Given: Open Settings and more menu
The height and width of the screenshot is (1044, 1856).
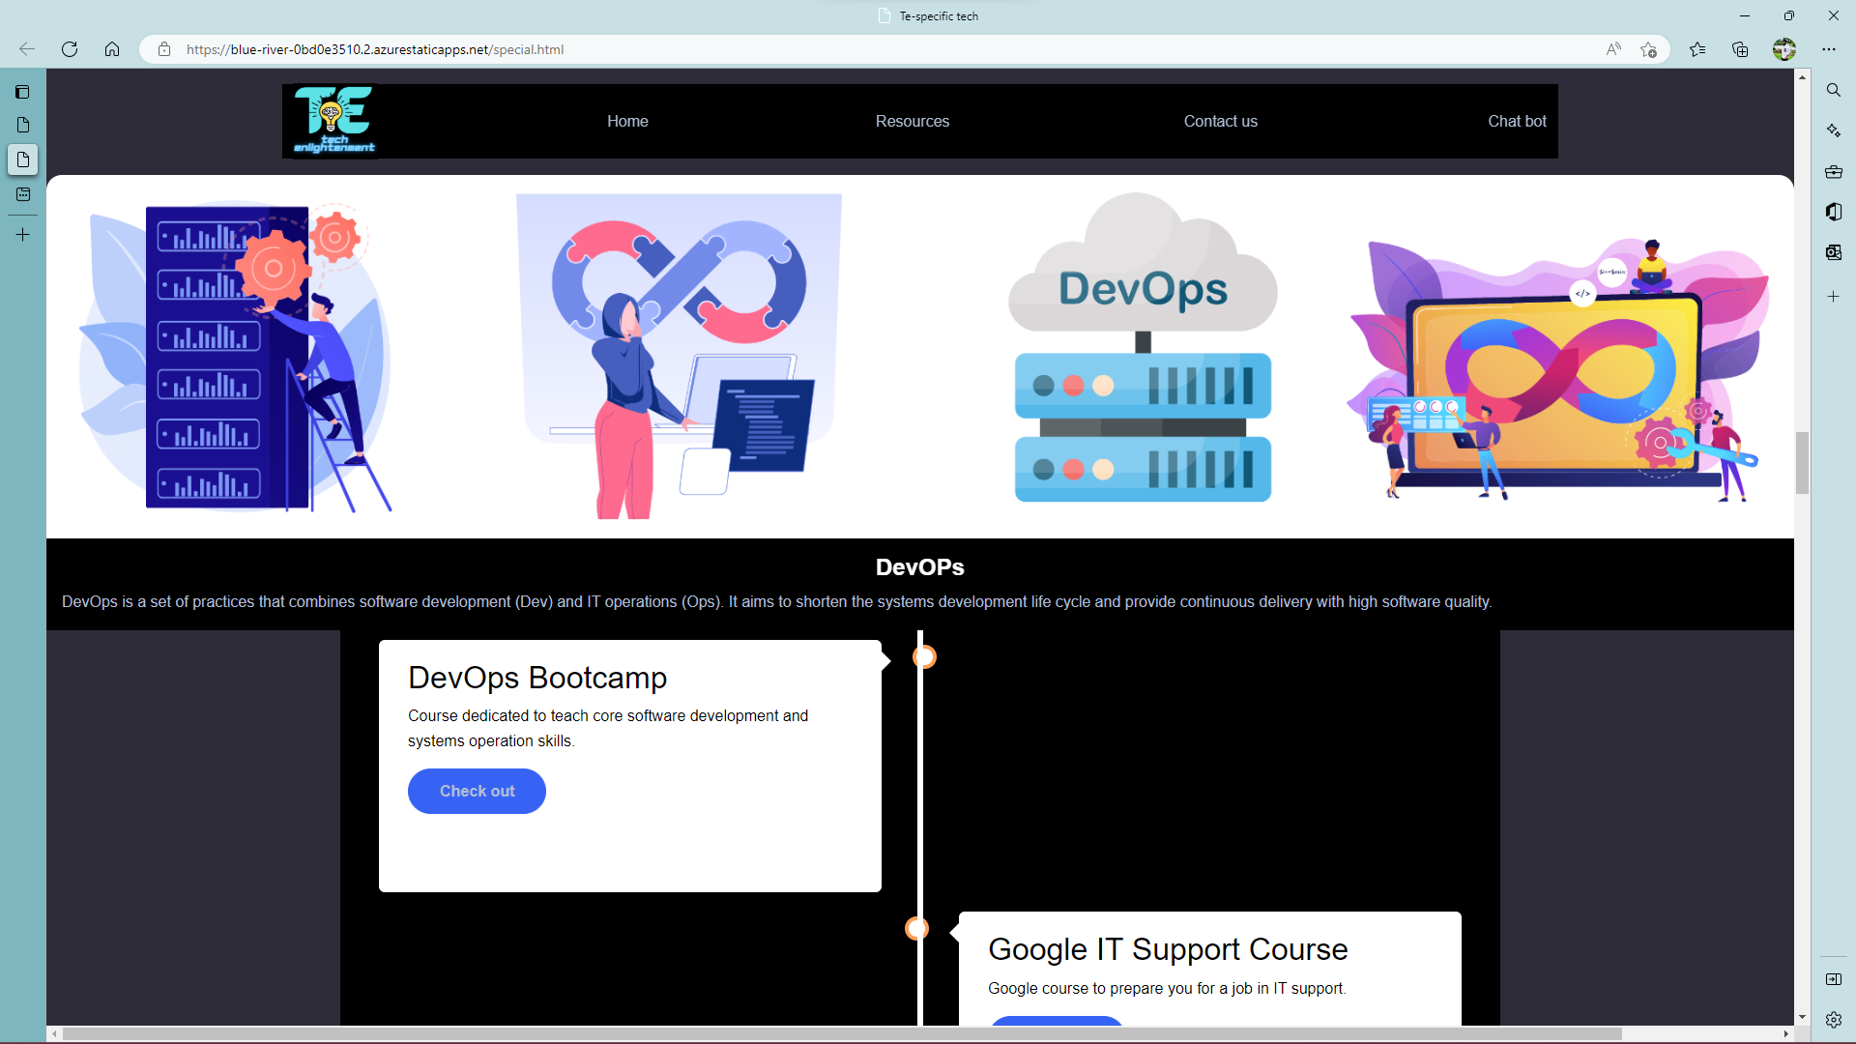Looking at the screenshot, I should coord(1829,49).
